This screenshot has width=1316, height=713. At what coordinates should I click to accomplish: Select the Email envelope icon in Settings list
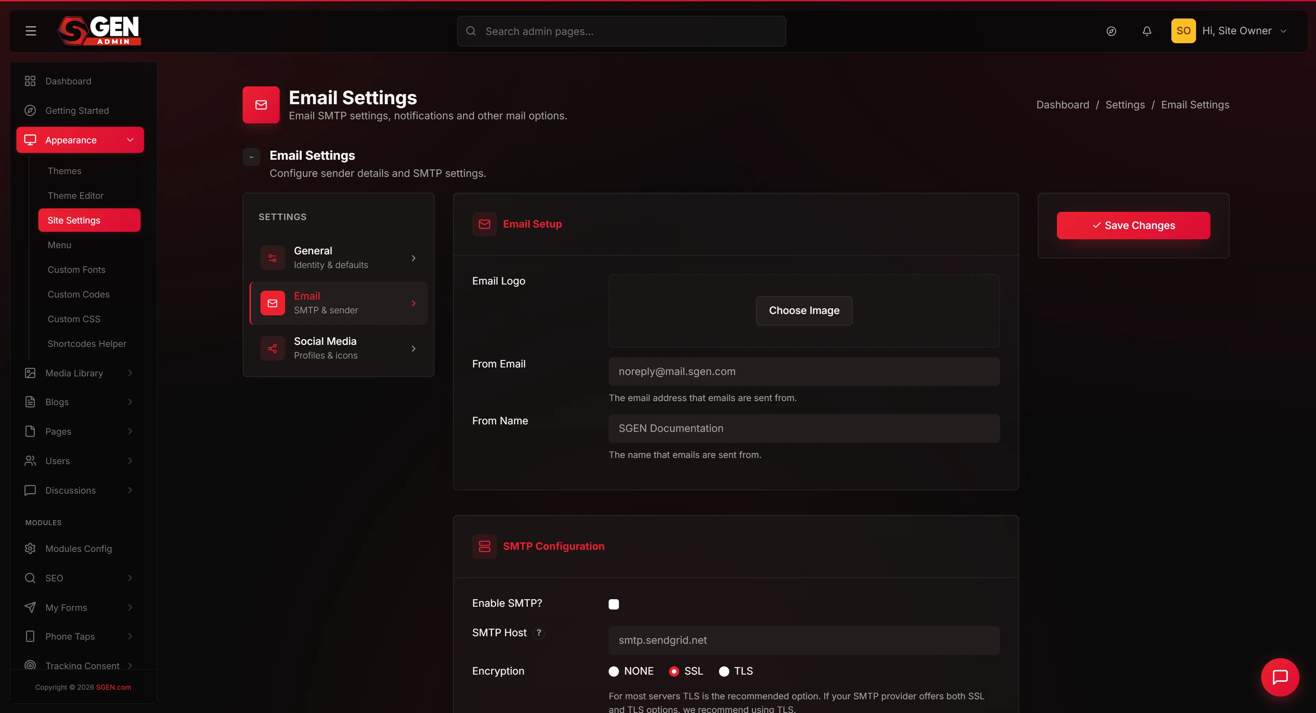pos(273,303)
